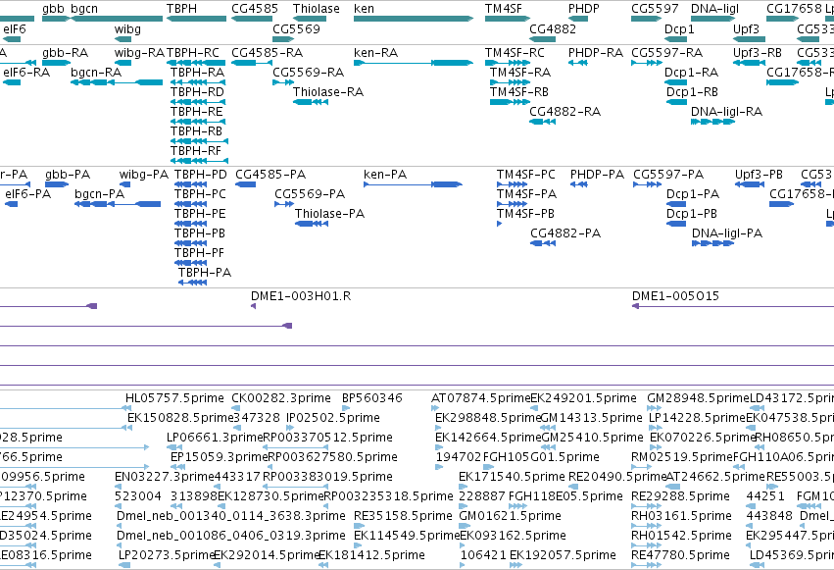Select the CG5597-RA transcript label
834x570 pixels.
tap(667, 53)
